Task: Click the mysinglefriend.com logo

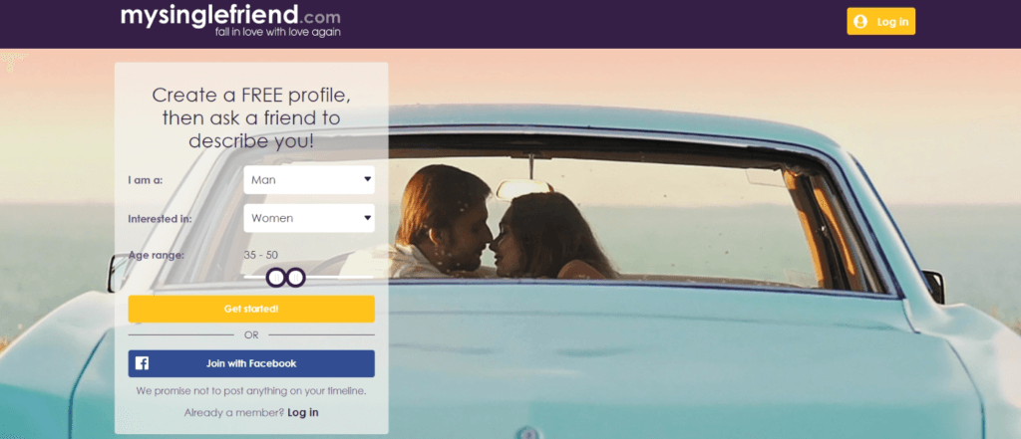Action: [230, 20]
